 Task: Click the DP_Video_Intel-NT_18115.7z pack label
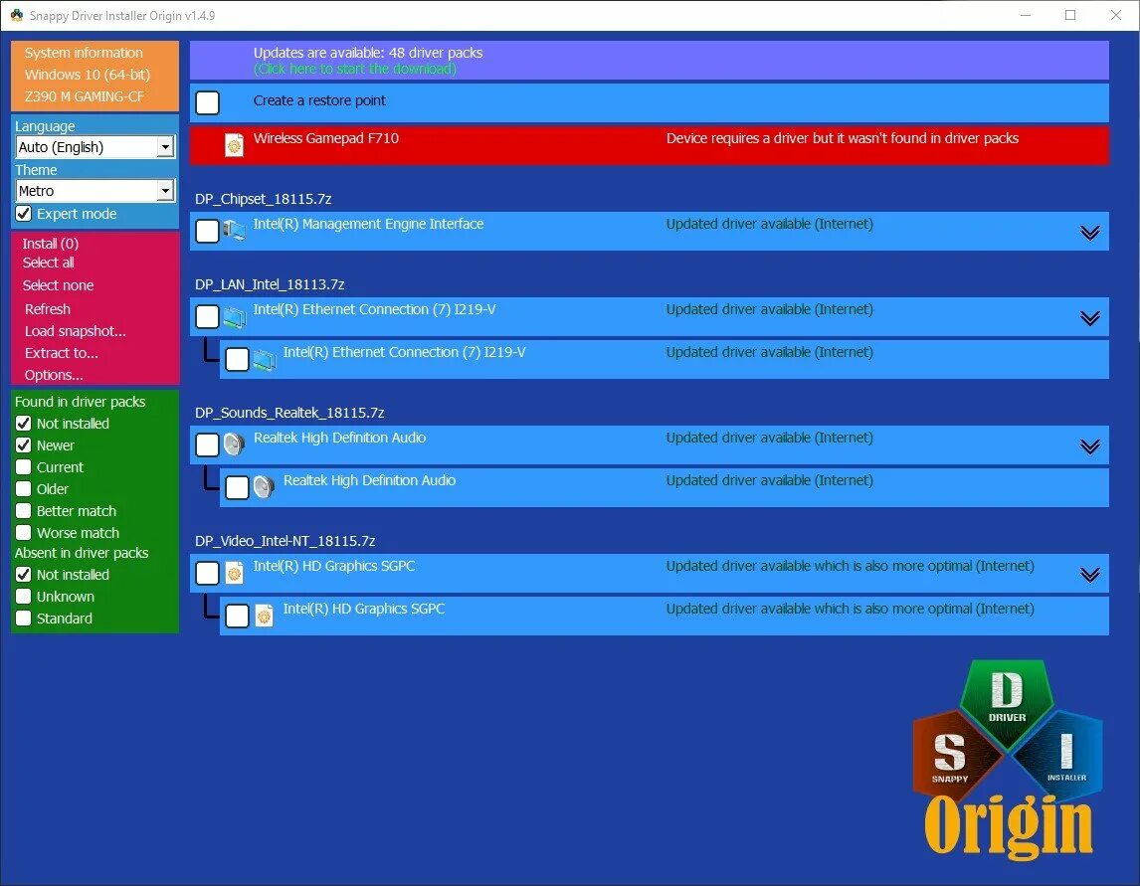[285, 541]
